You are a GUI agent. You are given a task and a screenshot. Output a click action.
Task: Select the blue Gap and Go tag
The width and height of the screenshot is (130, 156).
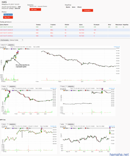tap(8, 15)
